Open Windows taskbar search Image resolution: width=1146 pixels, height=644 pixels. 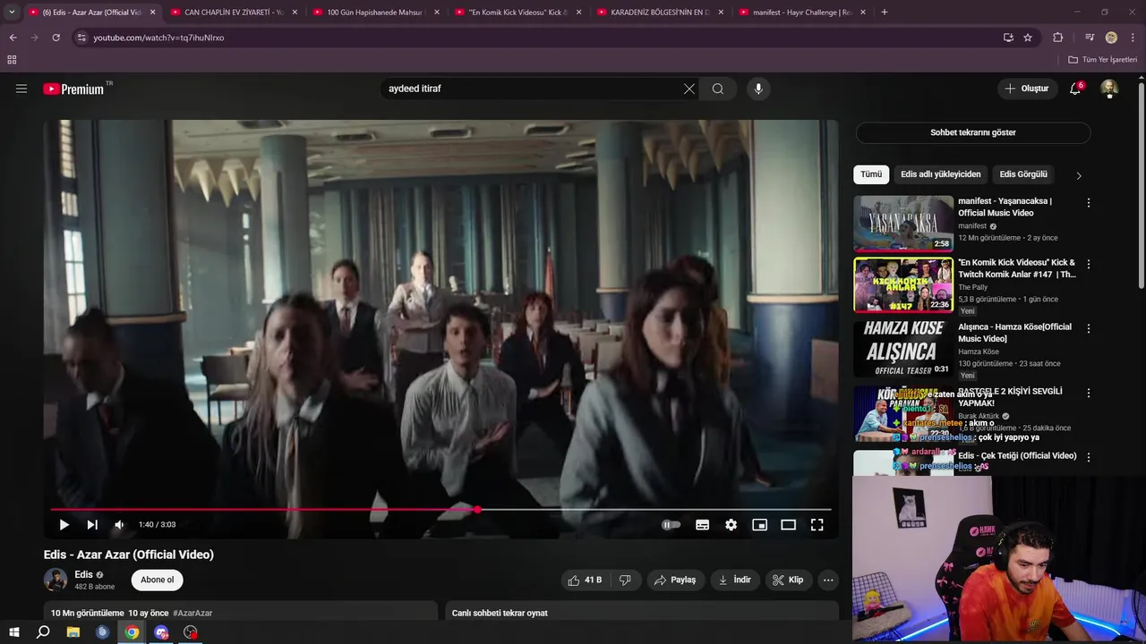pos(43,632)
